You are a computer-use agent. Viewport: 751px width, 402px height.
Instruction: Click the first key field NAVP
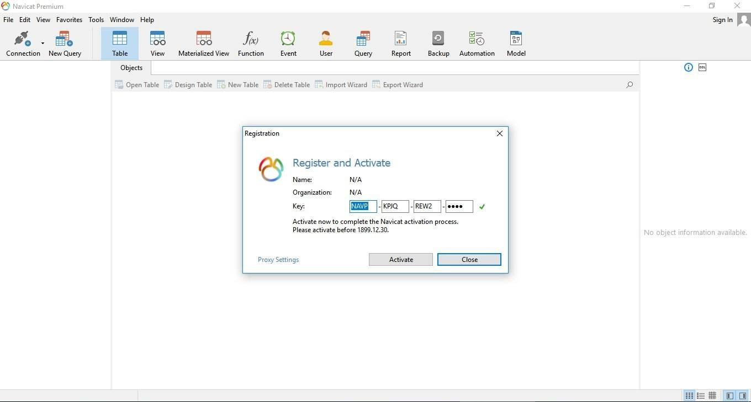coord(363,206)
